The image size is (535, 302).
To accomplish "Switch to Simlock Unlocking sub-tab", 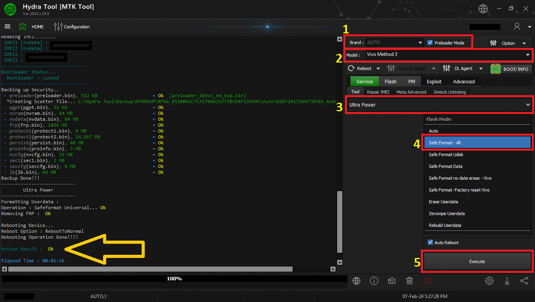I will tap(450, 92).
